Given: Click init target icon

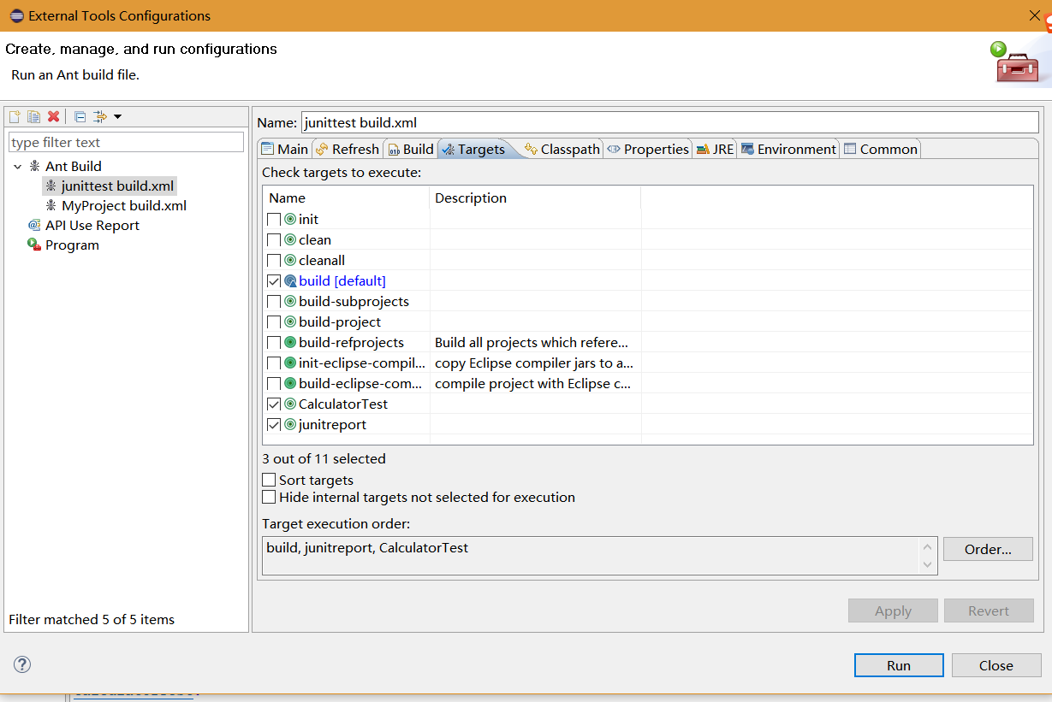Looking at the screenshot, I should point(290,219).
